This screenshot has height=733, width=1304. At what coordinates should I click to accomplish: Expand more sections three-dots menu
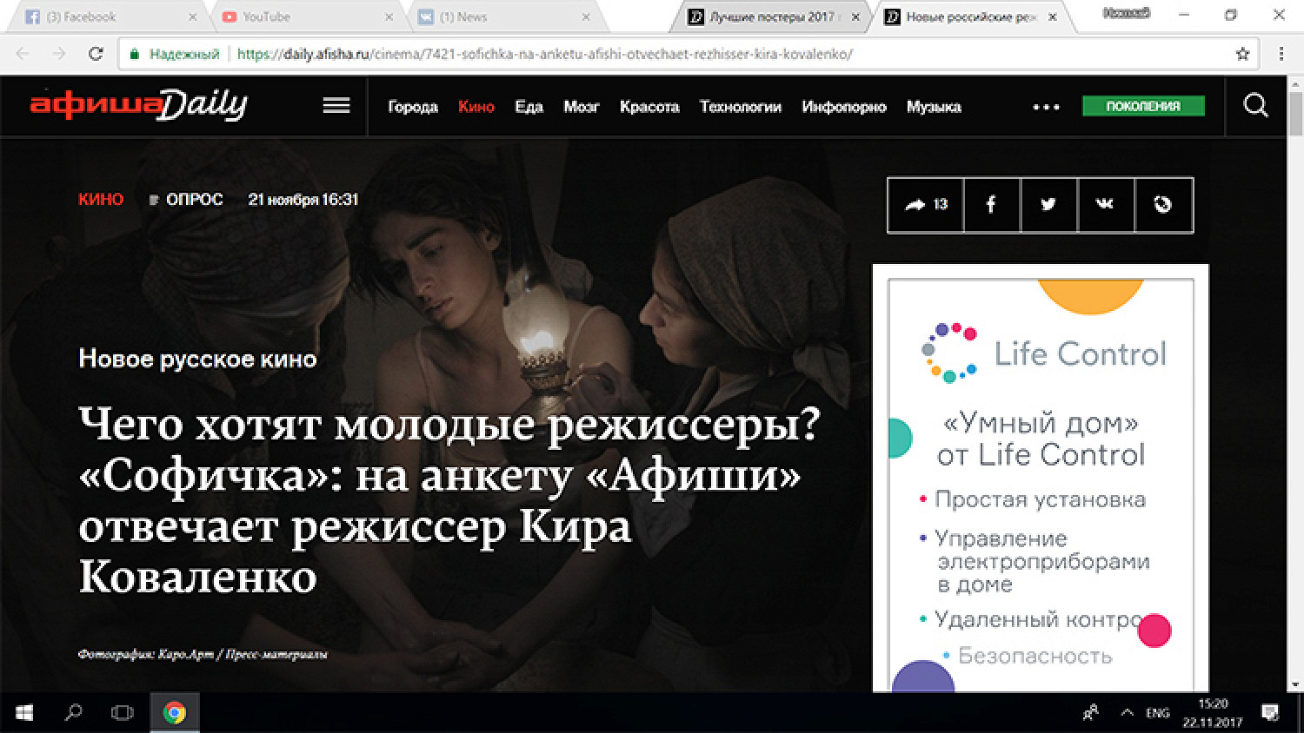[1046, 107]
